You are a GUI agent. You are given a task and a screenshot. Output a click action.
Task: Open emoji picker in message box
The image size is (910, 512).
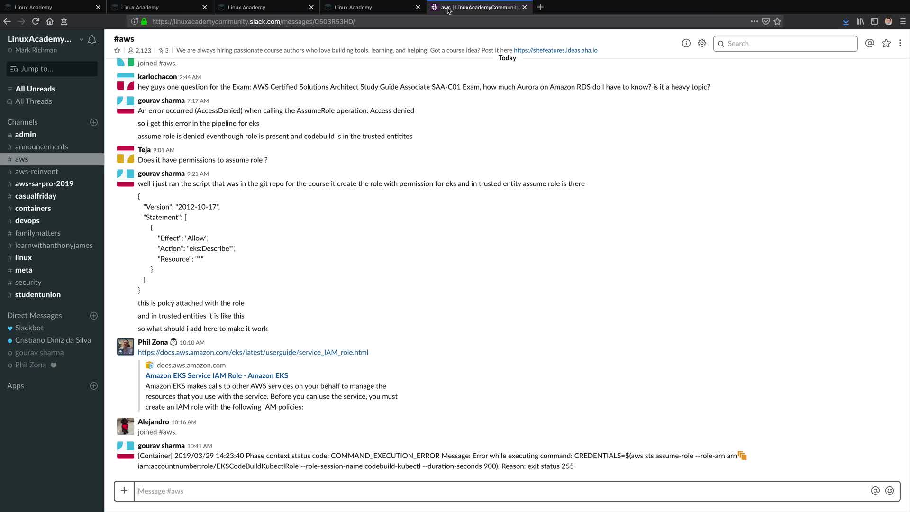[890, 491]
